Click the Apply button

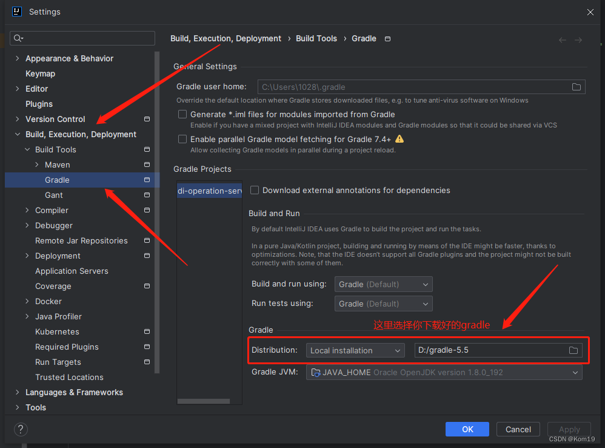[x=569, y=429]
